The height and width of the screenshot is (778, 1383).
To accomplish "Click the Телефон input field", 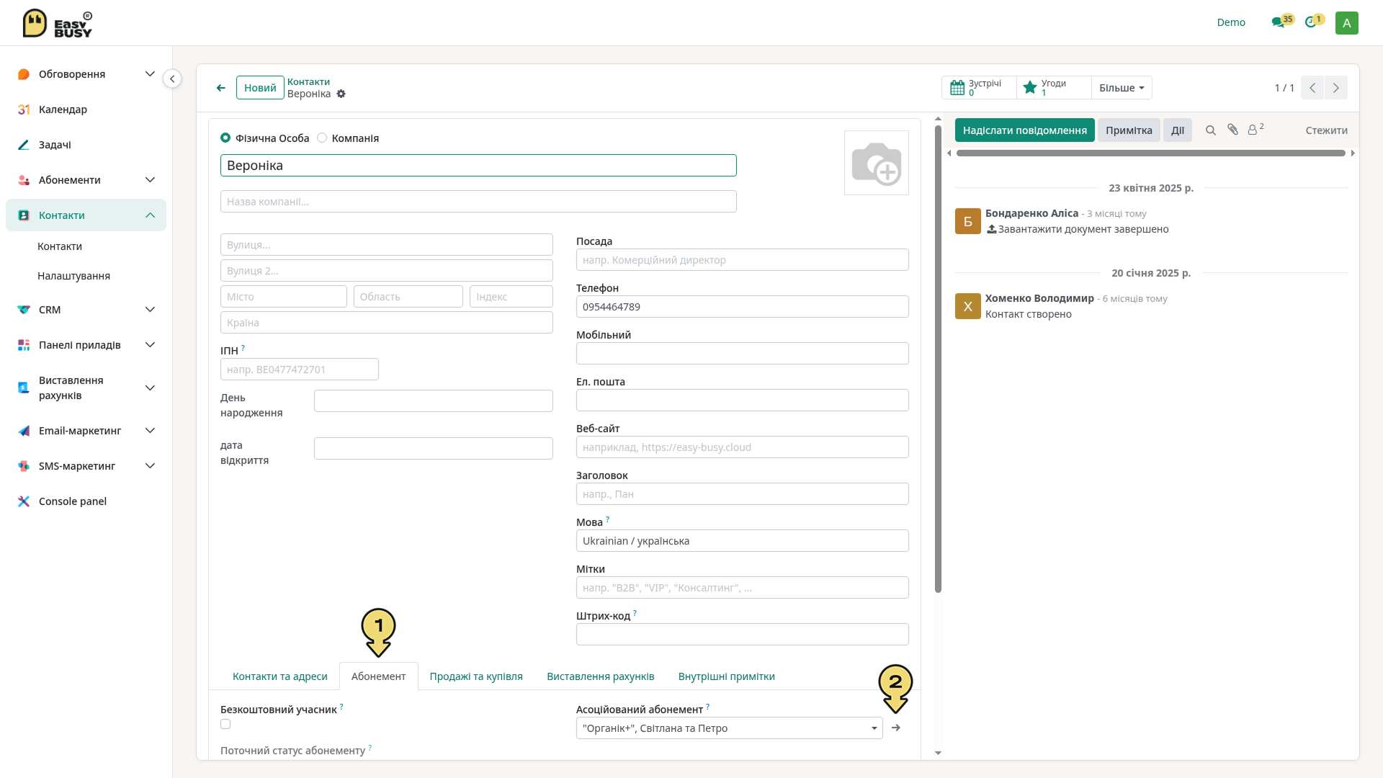I will (742, 307).
